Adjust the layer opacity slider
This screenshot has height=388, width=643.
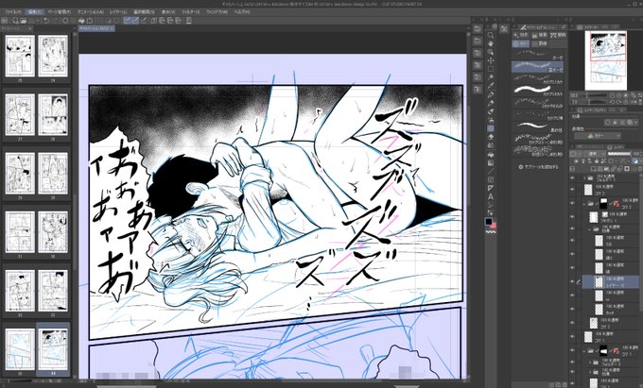(x=619, y=154)
